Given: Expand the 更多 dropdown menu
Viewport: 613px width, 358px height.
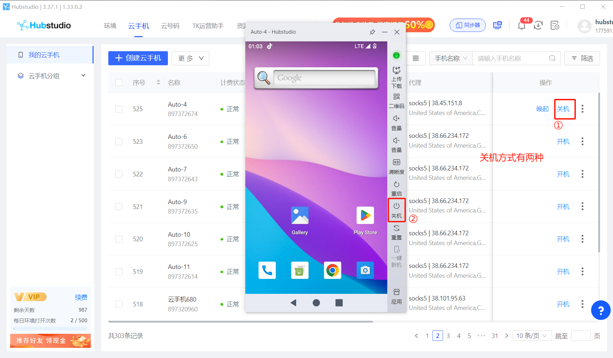Looking at the screenshot, I should pos(190,58).
